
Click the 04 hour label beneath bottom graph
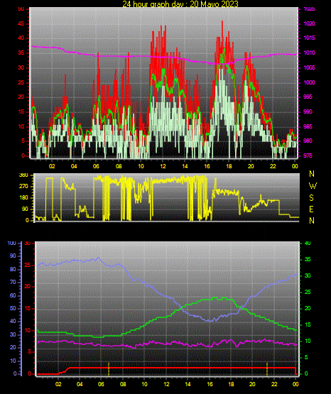[80, 384]
